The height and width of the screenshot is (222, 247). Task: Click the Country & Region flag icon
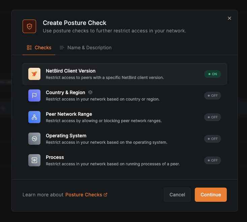coord(34,95)
